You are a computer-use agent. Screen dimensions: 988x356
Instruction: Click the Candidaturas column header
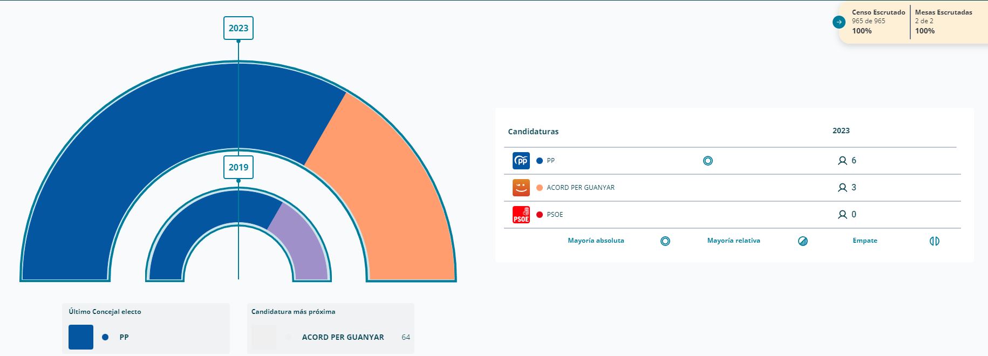coord(533,132)
